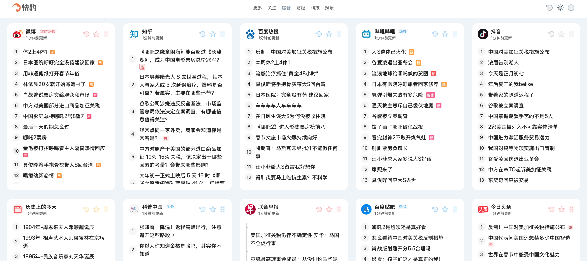Open the 财经 tab
The width and height of the screenshot is (587, 261).
click(301, 8)
